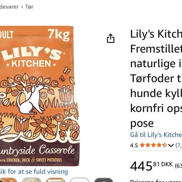
Task: Select the 'Tør' breadcrumb category
Action: (29, 7)
